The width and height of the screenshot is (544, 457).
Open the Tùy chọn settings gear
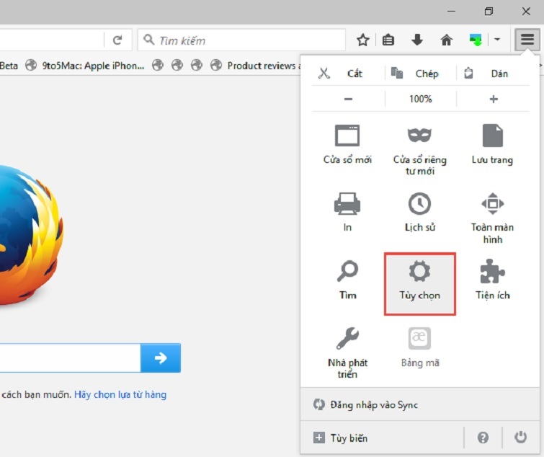click(x=419, y=282)
